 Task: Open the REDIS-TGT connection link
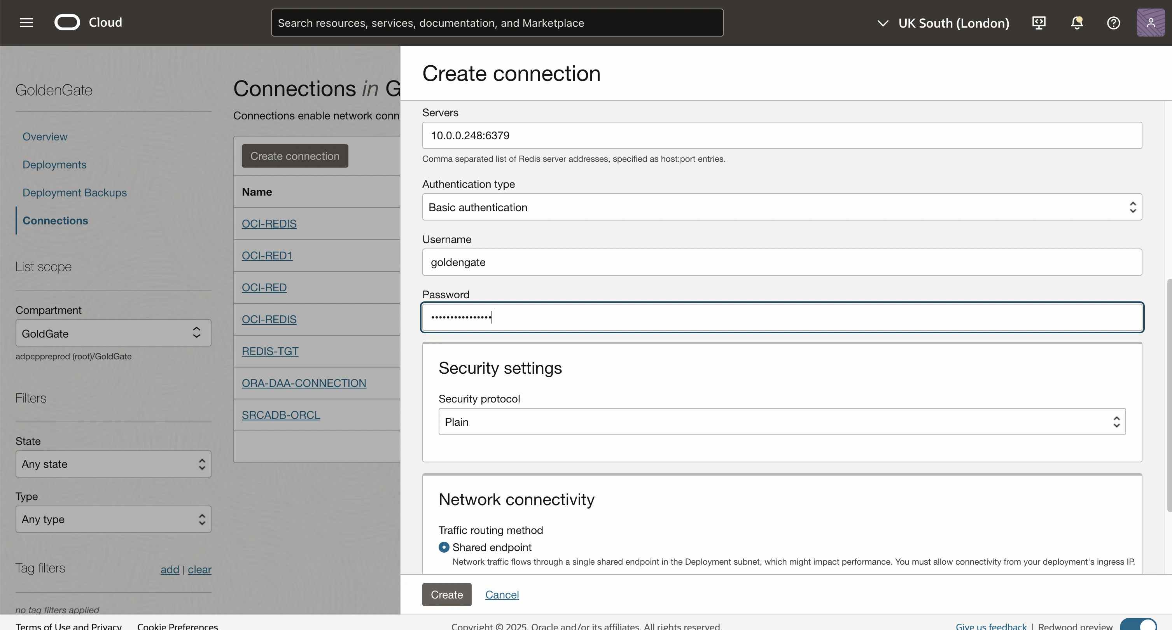tap(270, 351)
